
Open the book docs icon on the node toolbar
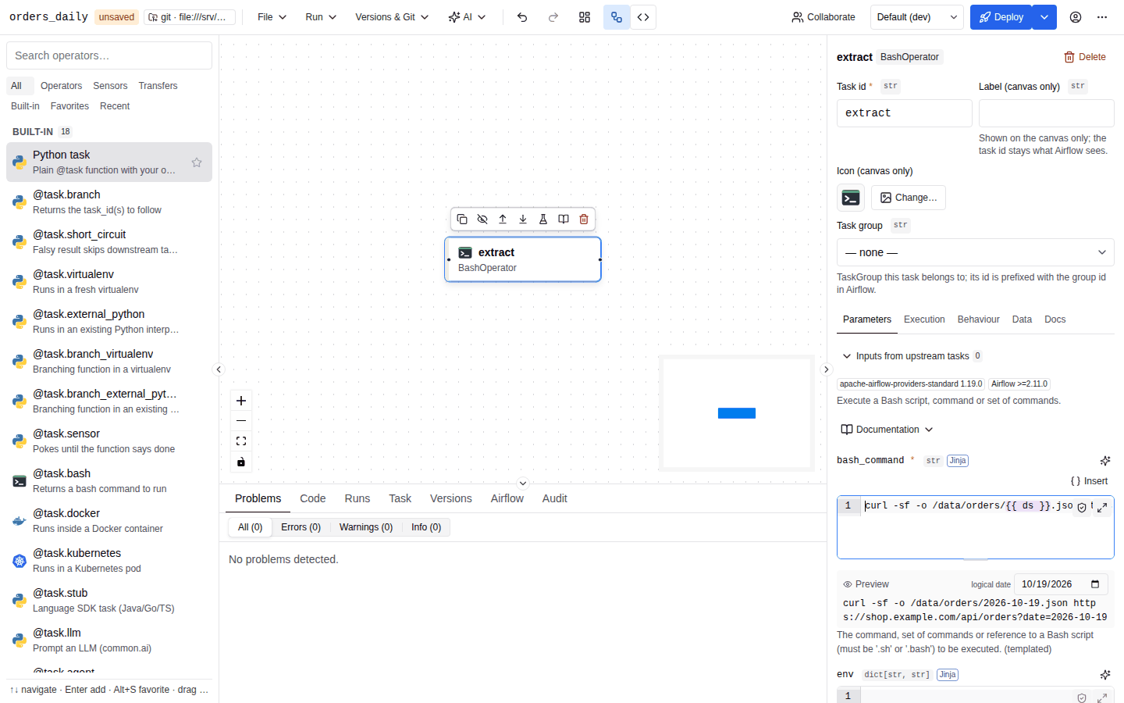click(x=564, y=219)
